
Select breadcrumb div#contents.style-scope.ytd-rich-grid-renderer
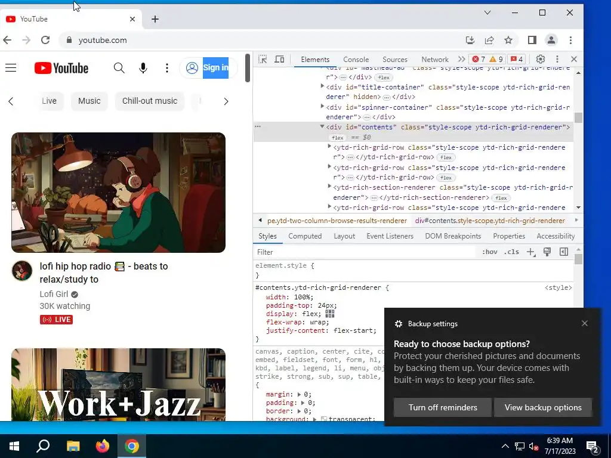pyautogui.click(x=490, y=221)
